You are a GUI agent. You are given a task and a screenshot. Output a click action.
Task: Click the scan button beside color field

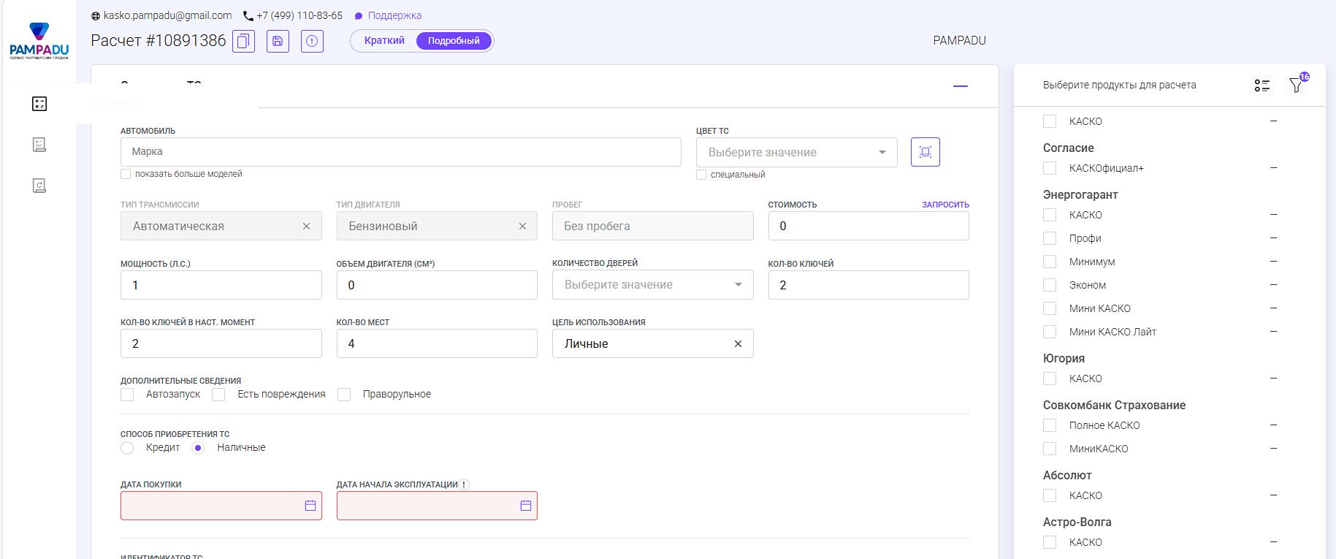tap(925, 152)
